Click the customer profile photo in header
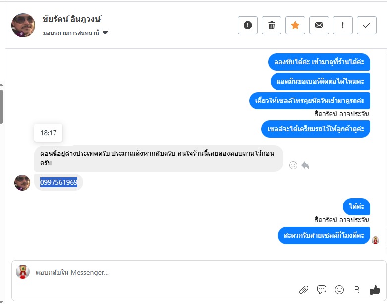 click(x=23, y=25)
